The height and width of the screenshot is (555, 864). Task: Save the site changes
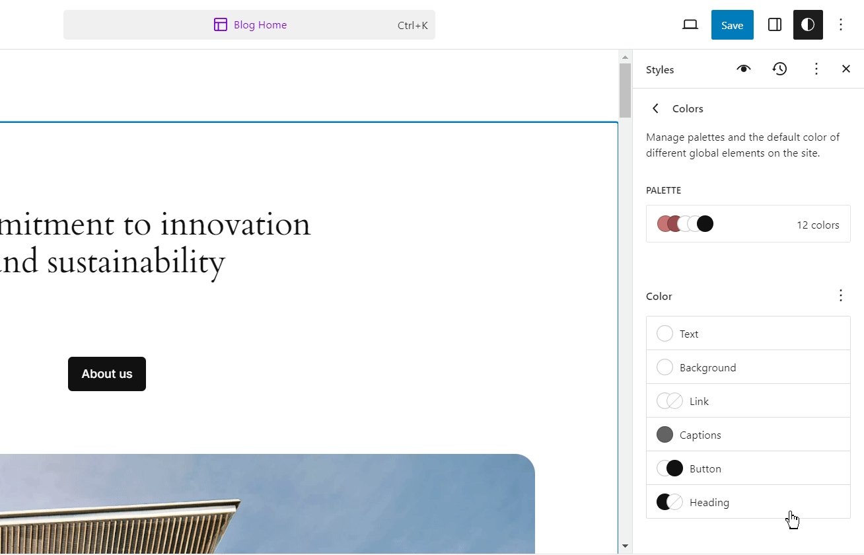pyautogui.click(x=732, y=25)
